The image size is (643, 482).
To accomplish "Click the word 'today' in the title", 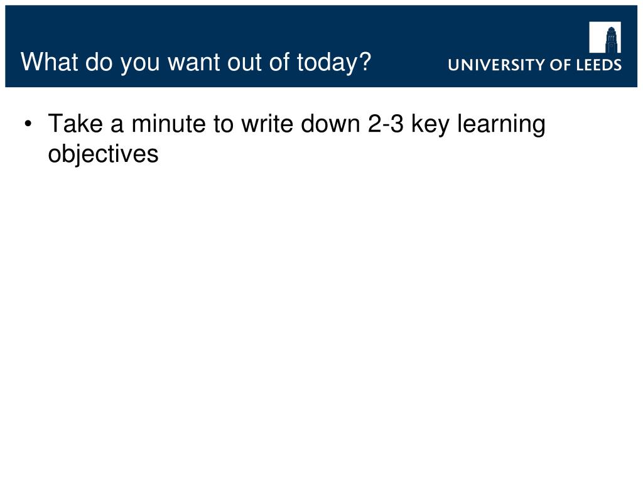I will point(327,63).
